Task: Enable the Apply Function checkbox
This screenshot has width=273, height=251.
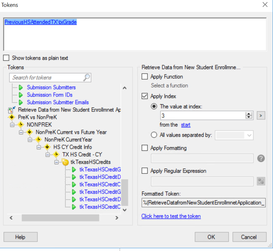Action: pyautogui.click(x=145, y=77)
